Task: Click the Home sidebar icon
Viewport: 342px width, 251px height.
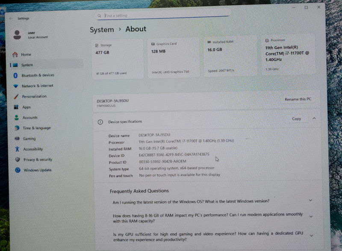Action: pyautogui.click(x=15, y=54)
